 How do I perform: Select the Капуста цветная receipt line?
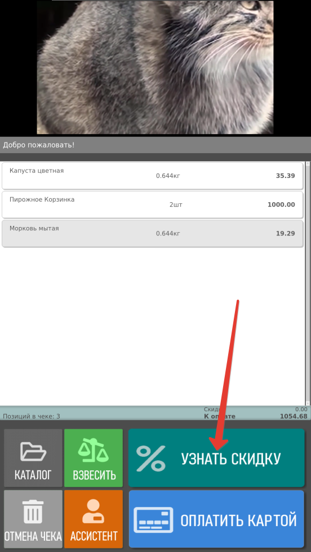(x=153, y=176)
